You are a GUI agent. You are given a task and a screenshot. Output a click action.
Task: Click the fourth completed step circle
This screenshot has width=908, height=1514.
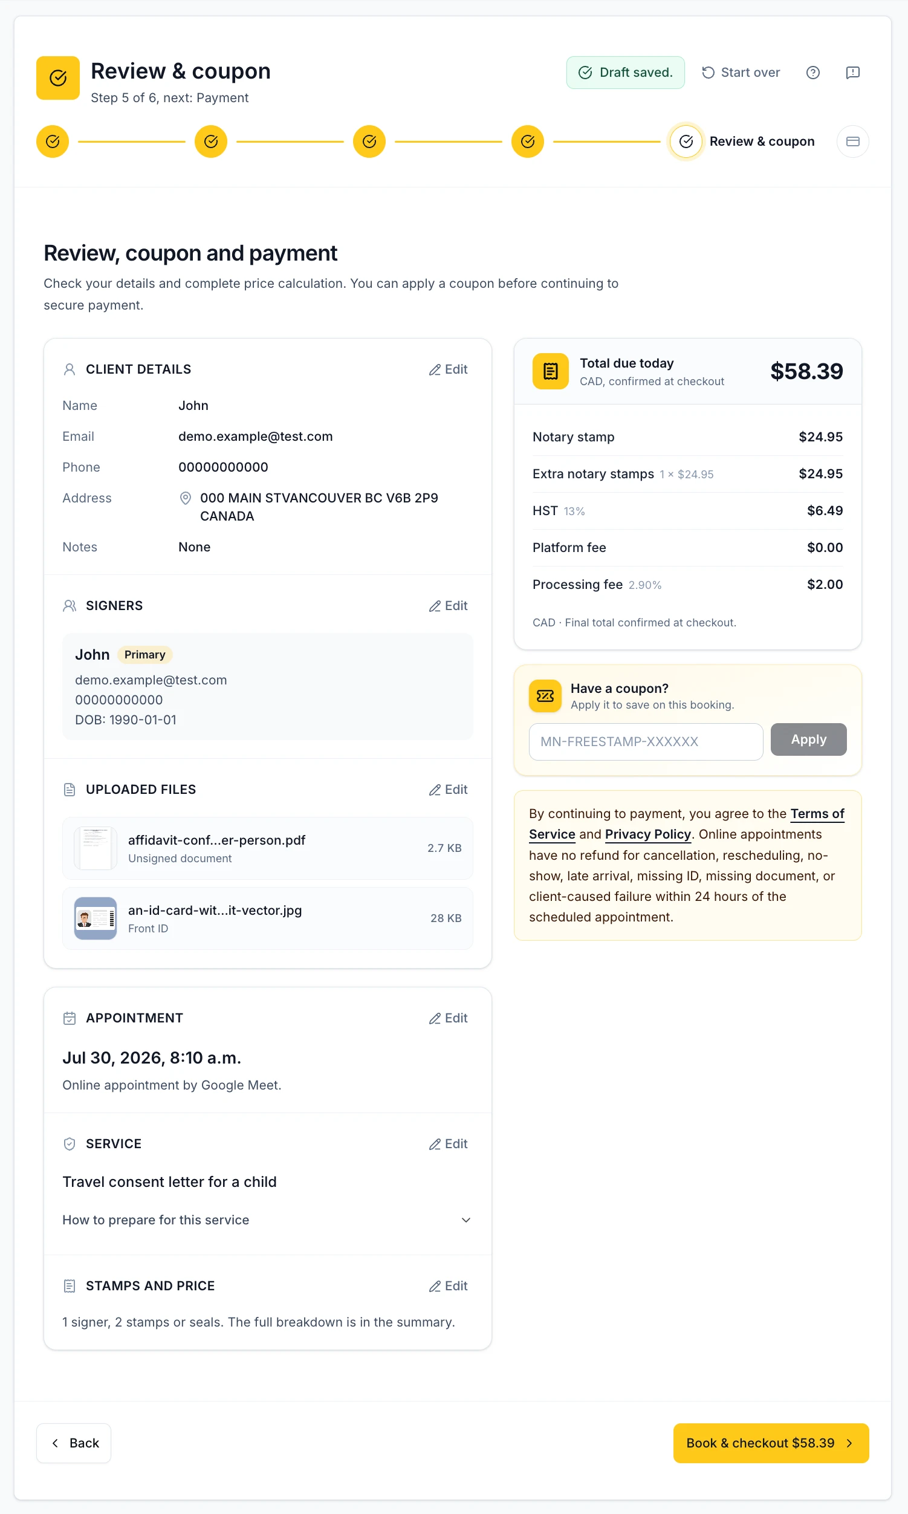click(527, 141)
